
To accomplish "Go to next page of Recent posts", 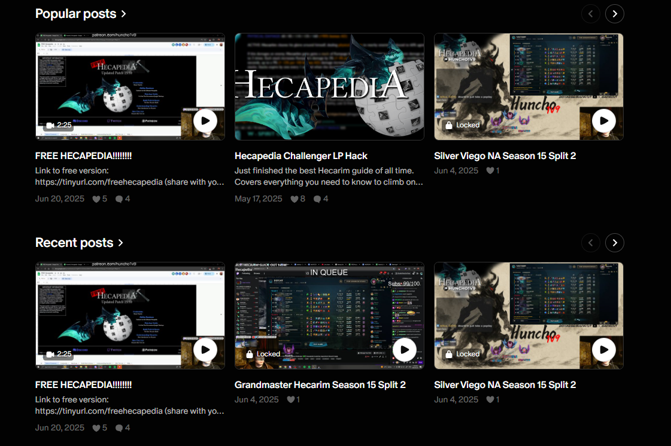I will (614, 242).
